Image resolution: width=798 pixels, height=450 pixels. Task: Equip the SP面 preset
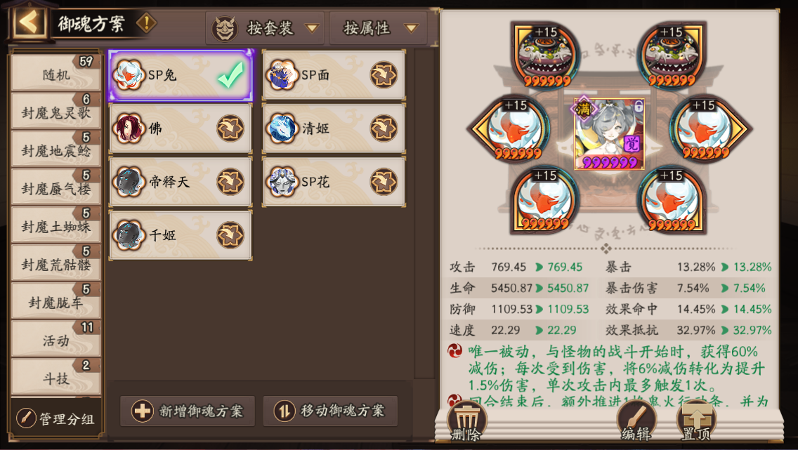[x=384, y=75]
